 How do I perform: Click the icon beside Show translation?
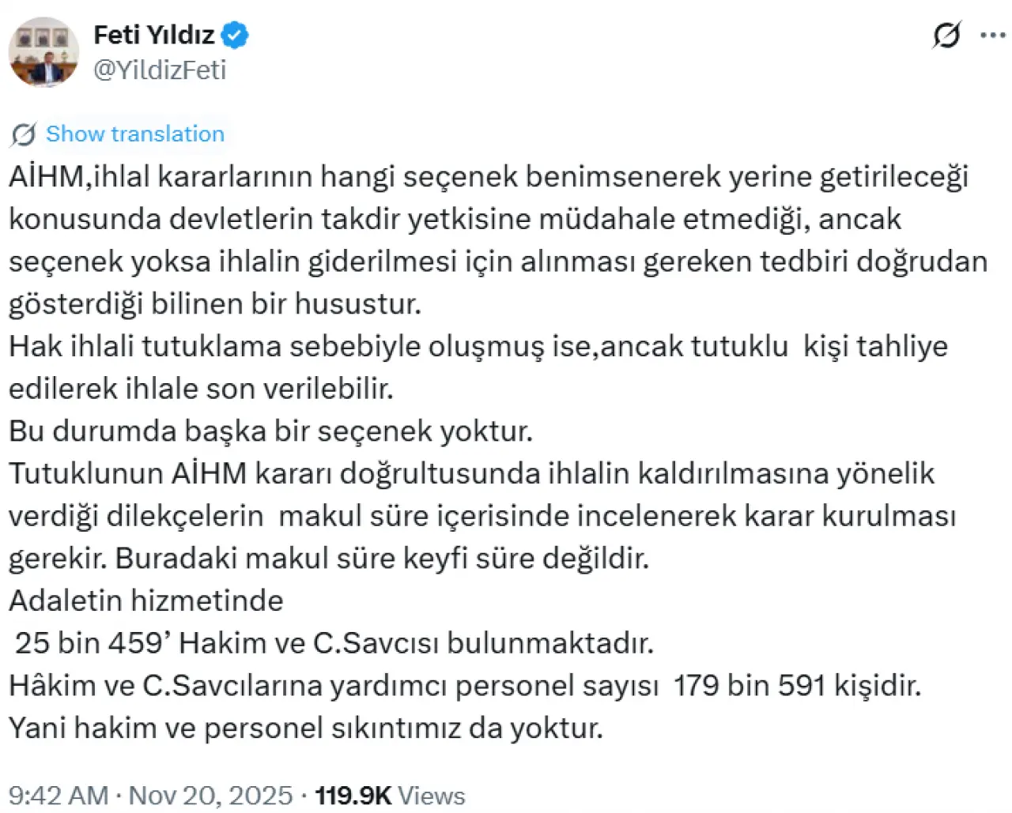[24, 134]
